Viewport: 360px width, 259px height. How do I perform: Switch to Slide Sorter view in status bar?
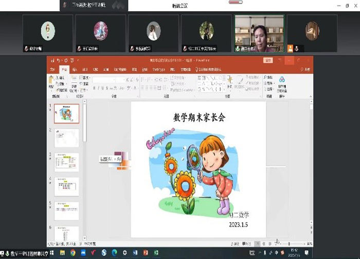pos(264,244)
